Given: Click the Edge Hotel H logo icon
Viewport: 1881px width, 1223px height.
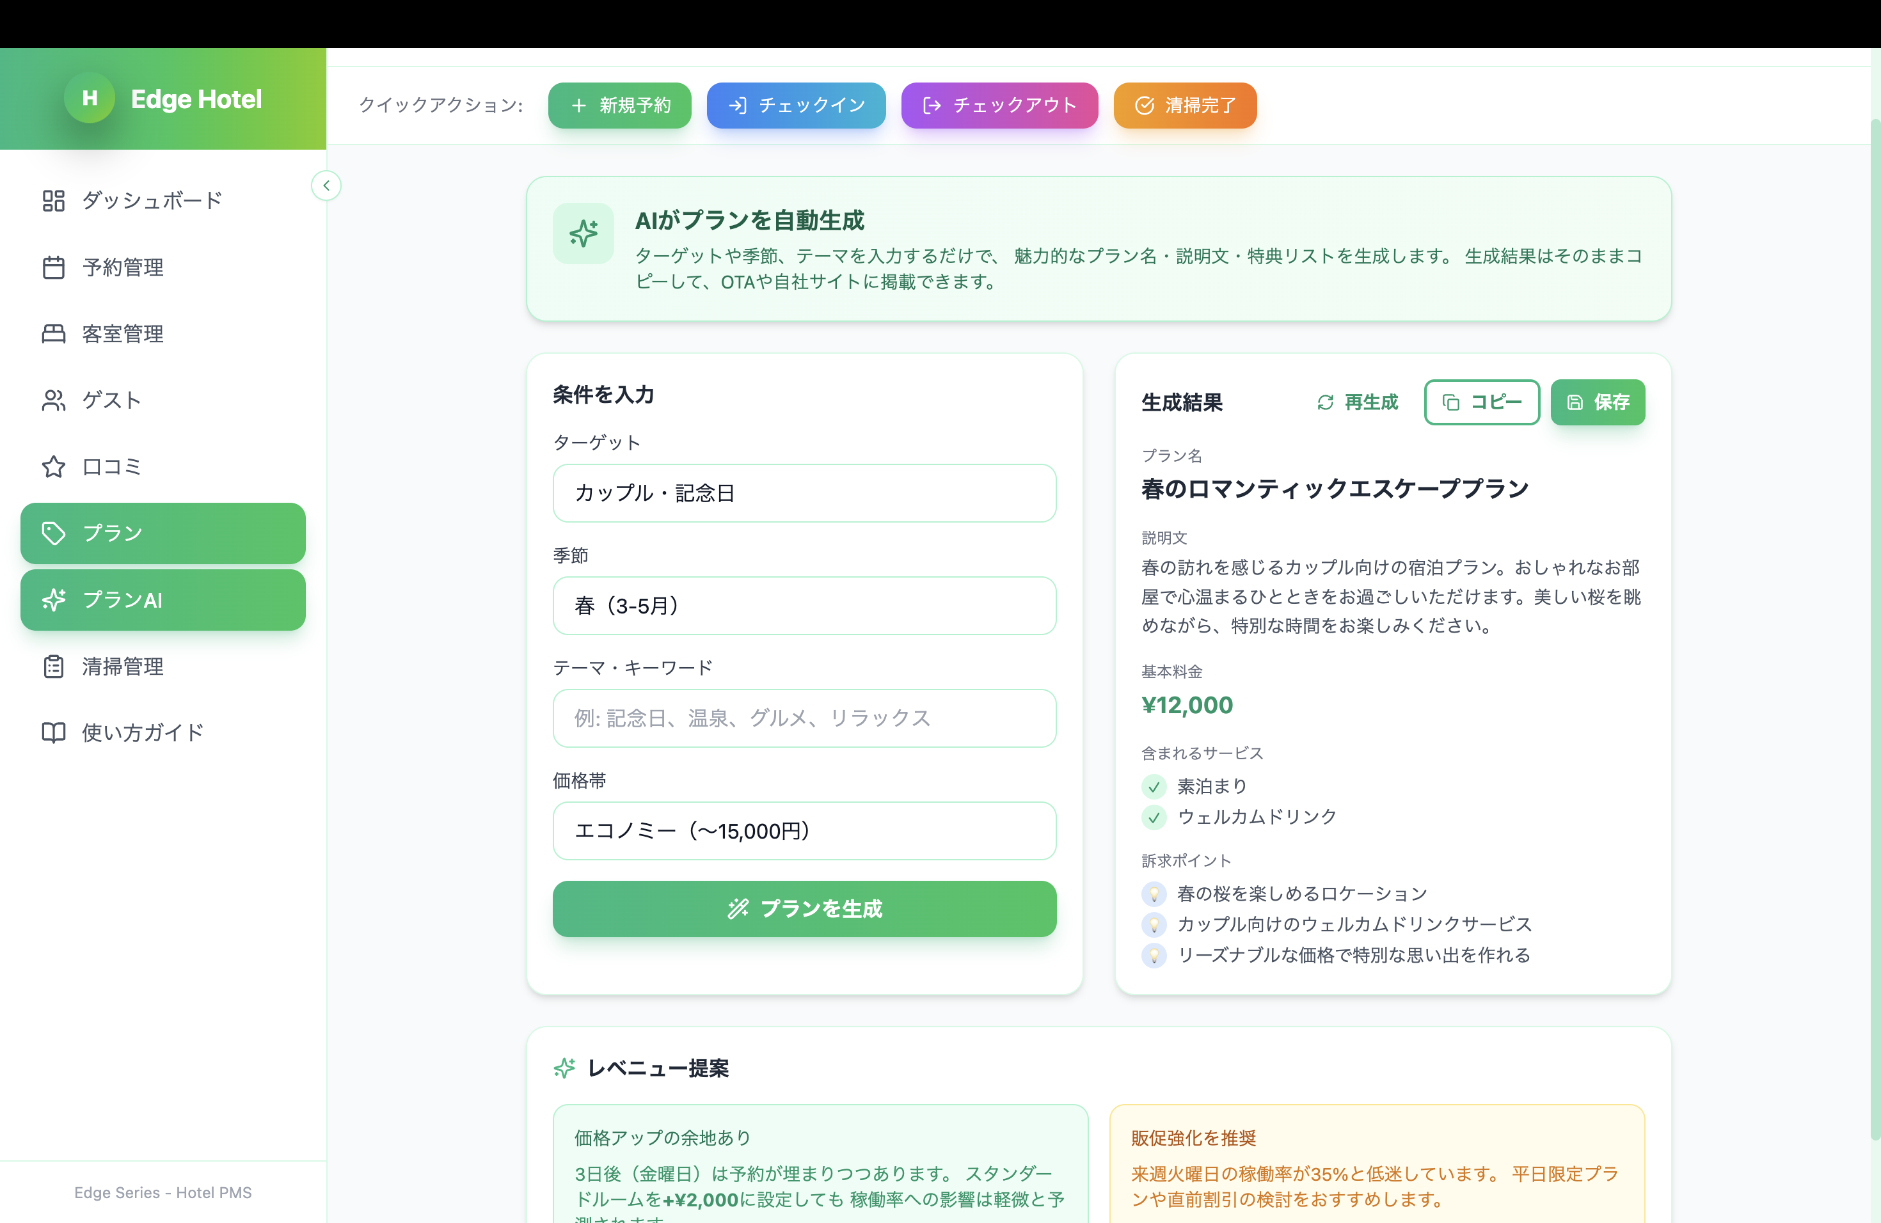Looking at the screenshot, I should point(90,98).
